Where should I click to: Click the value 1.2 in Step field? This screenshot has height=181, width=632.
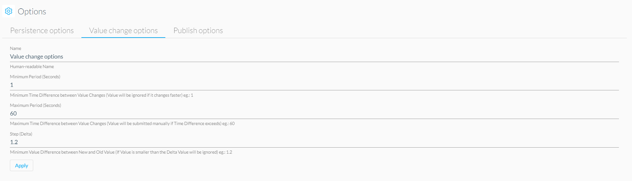click(x=14, y=142)
